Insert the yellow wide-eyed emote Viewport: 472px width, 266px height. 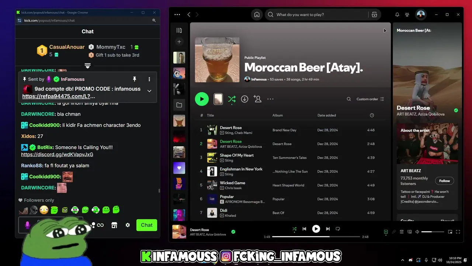pos(44,210)
